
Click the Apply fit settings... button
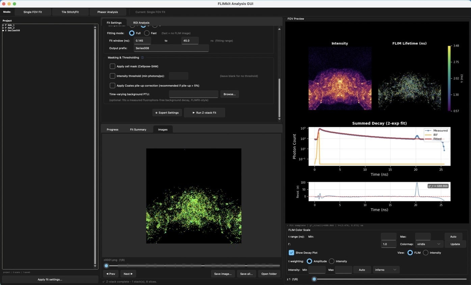50,279
